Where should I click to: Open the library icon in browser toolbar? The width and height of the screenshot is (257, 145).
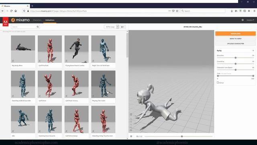(x=236, y=11)
